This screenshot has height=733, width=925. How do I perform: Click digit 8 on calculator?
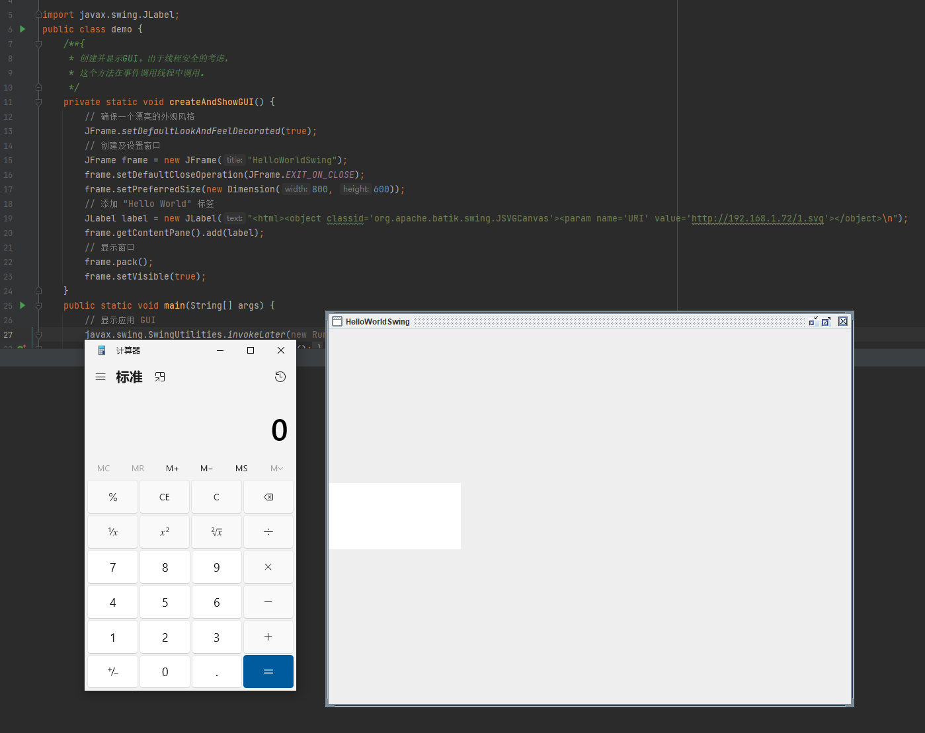point(165,567)
